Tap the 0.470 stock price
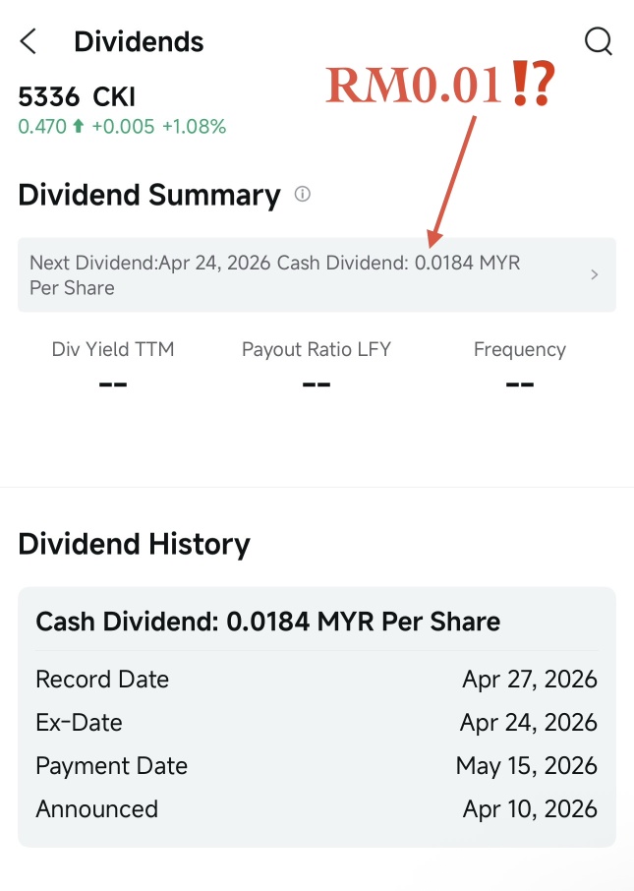The image size is (634, 891). pyautogui.click(x=42, y=126)
